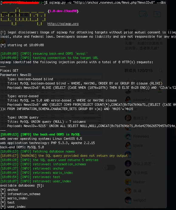Viewport: 176px width, 210px height.
Task: Click the 'Place: GET' line
Action: pyautogui.click(x=9, y=71)
